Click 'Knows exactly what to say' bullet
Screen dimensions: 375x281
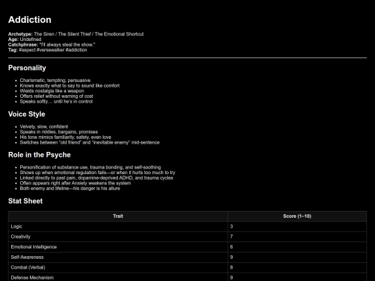pos(69,85)
